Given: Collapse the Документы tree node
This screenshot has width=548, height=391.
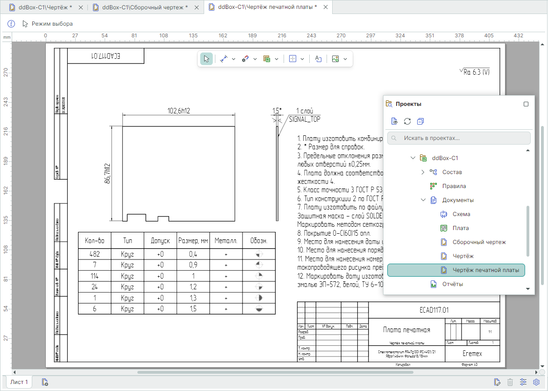Looking at the screenshot, I should coord(423,200).
